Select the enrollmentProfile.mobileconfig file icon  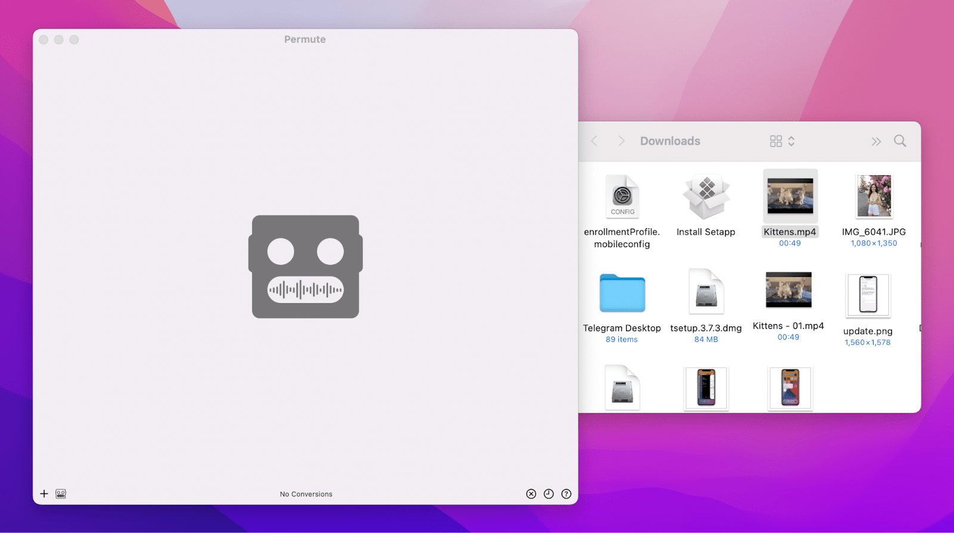[622, 197]
